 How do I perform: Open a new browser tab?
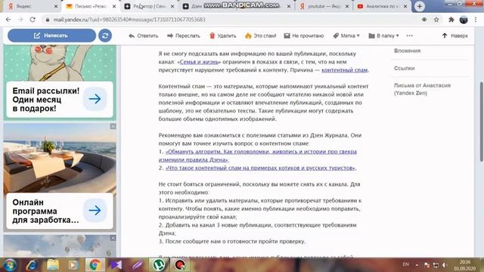coord(420,6)
